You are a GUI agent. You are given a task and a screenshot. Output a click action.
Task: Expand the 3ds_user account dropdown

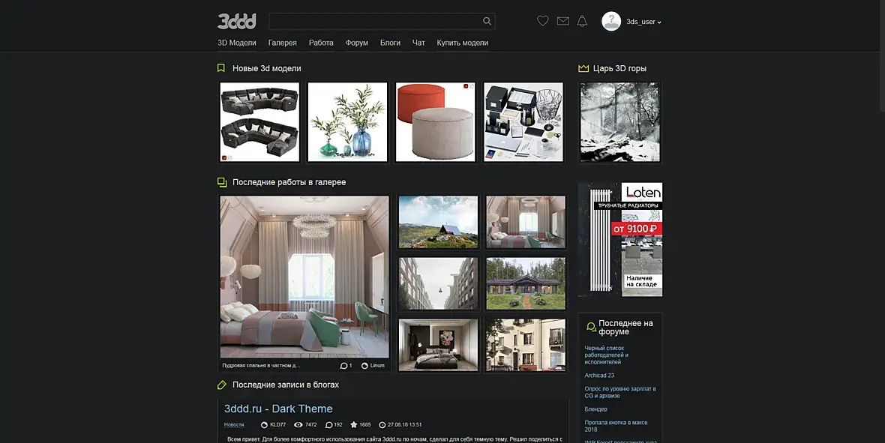point(644,22)
